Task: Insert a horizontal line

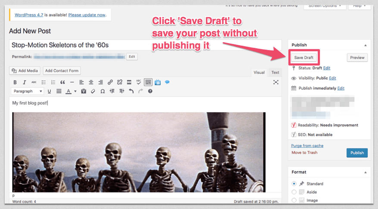Action: point(72,82)
